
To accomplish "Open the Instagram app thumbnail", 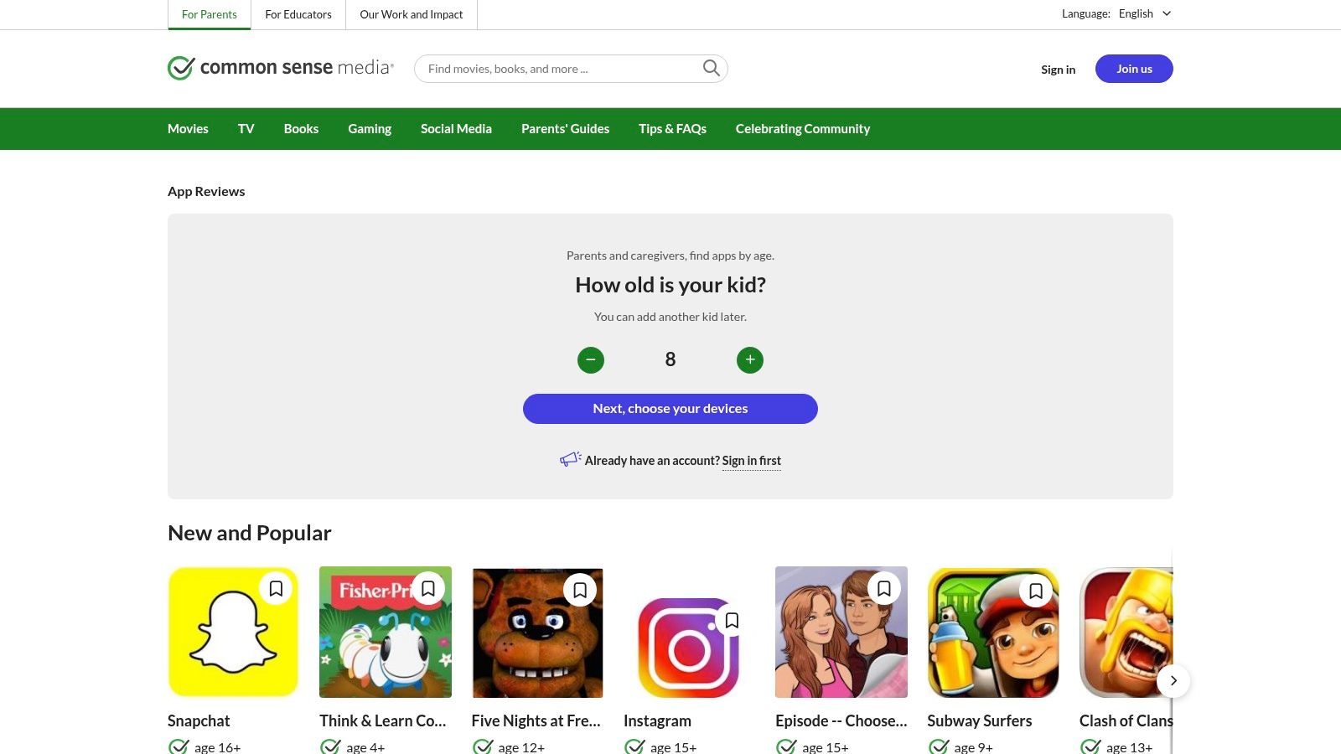I will tap(689, 647).
